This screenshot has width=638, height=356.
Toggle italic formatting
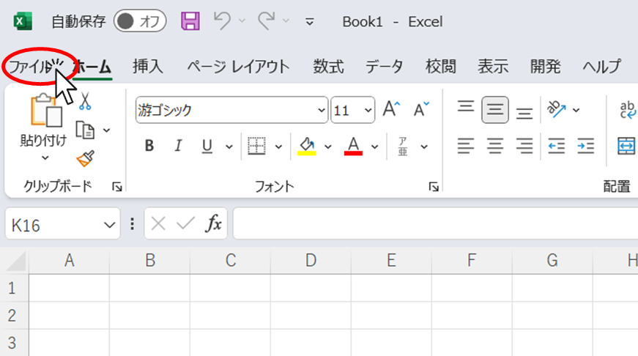[178, 146]
